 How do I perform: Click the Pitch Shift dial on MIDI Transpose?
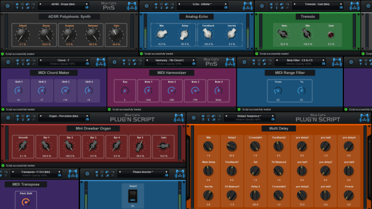[26, 202]
